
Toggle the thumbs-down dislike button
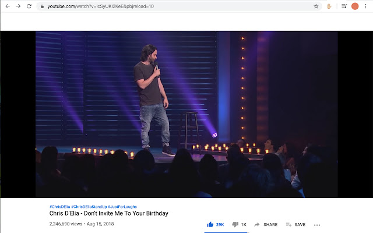click(235, 224)
